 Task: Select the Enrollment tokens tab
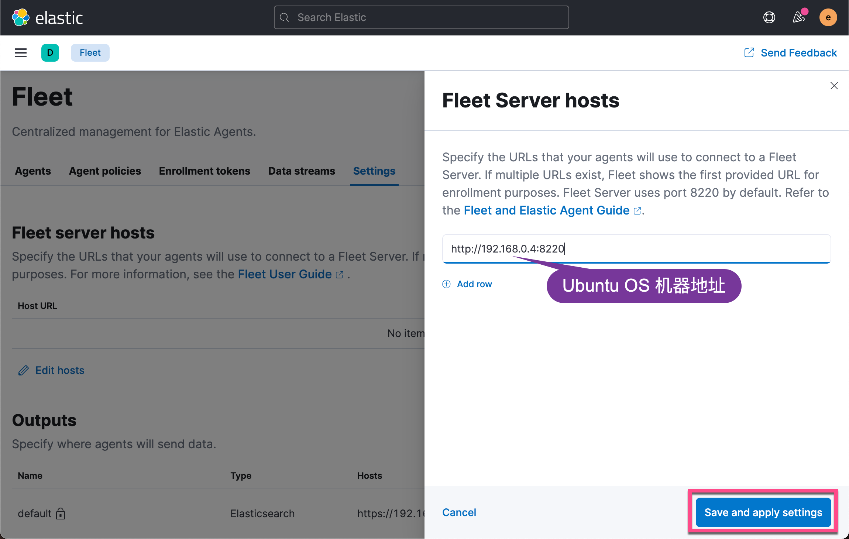coord(204,171)
